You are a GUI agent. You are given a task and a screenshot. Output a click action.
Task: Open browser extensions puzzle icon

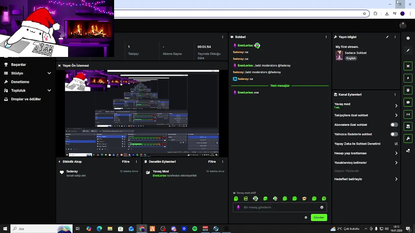(375, 14)
